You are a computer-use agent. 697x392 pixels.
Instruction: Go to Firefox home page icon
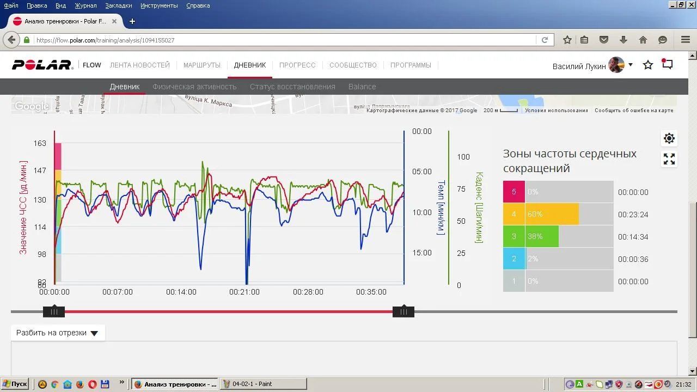click(643, 40)
